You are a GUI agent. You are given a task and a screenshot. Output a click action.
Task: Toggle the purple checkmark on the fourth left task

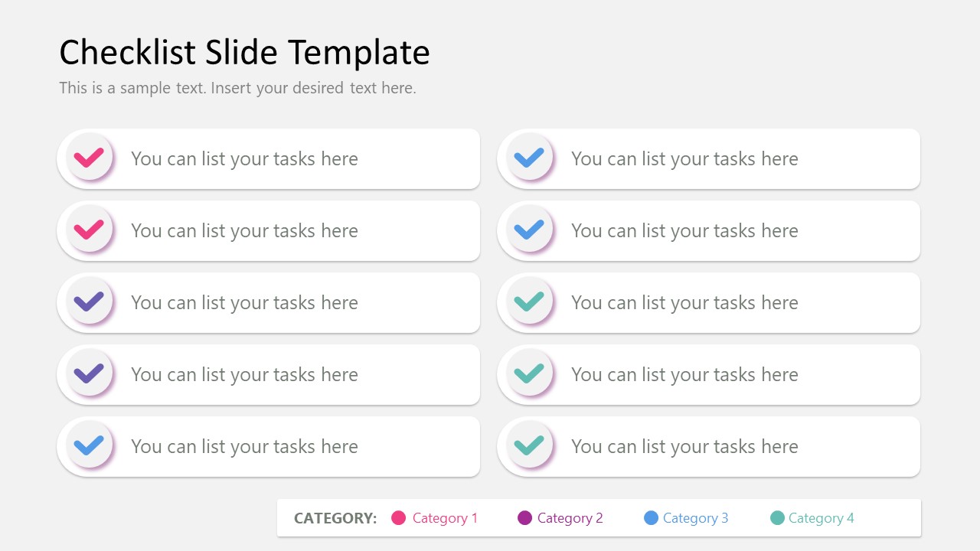(89, 374)
